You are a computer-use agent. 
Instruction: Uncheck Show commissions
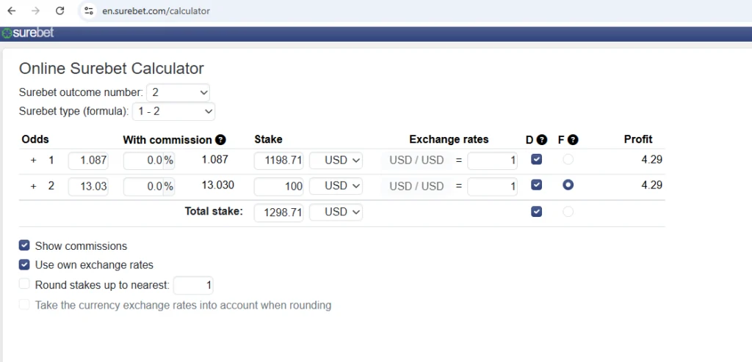pyautogui.click(x=24, y=245)
